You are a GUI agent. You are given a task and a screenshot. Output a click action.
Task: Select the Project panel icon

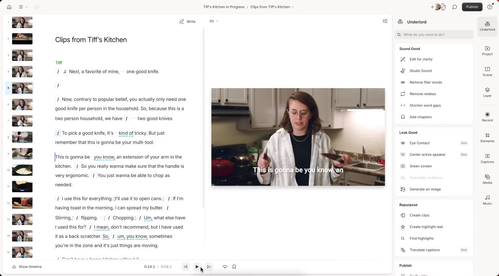[487, 51]
